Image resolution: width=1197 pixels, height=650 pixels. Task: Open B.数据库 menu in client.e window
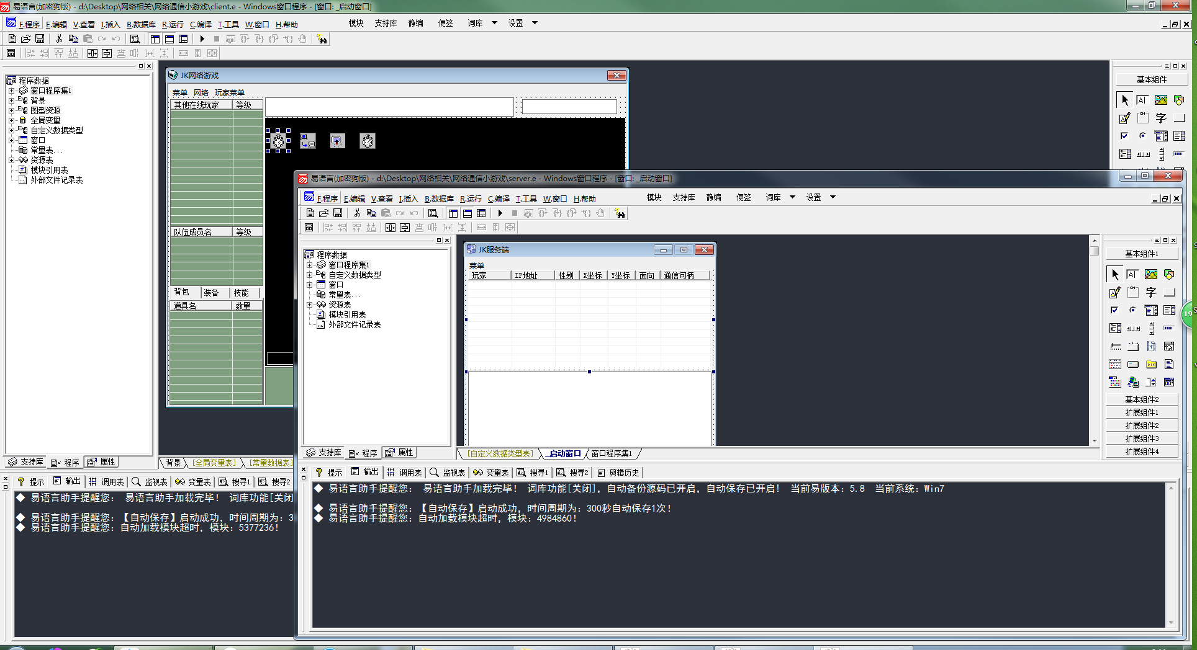(141, 25)
